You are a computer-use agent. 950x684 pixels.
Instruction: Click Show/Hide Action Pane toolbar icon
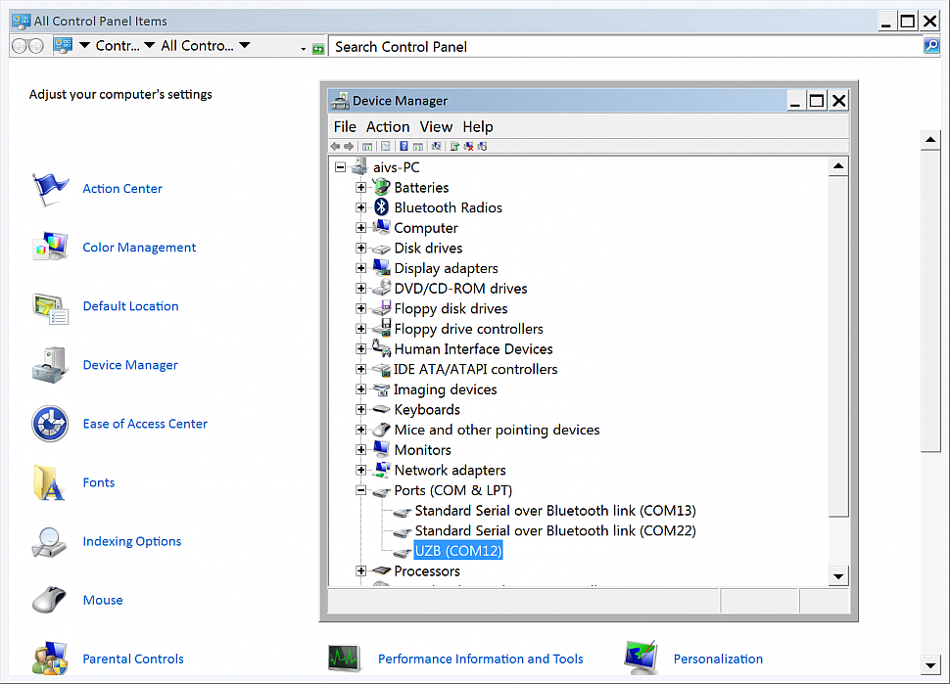(418, 147)
